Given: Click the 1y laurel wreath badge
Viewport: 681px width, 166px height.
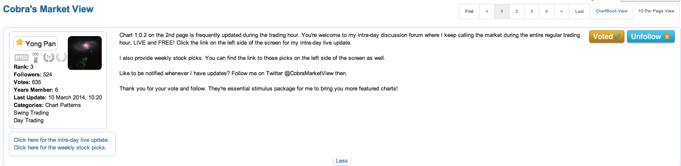Looking at the screenshot, I should pyautogui.click(x=49, y=57).
